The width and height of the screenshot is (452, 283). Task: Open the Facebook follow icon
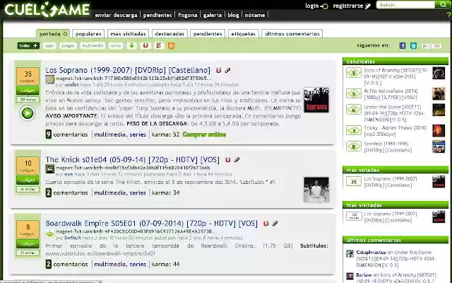point(403,45)
